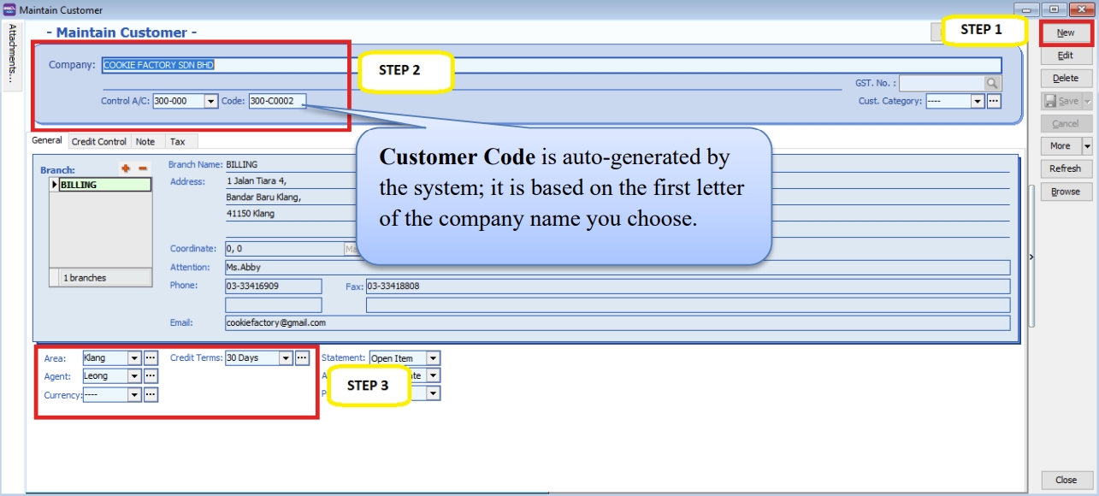Click the minus icon to remove a branch

coord(143,168)
